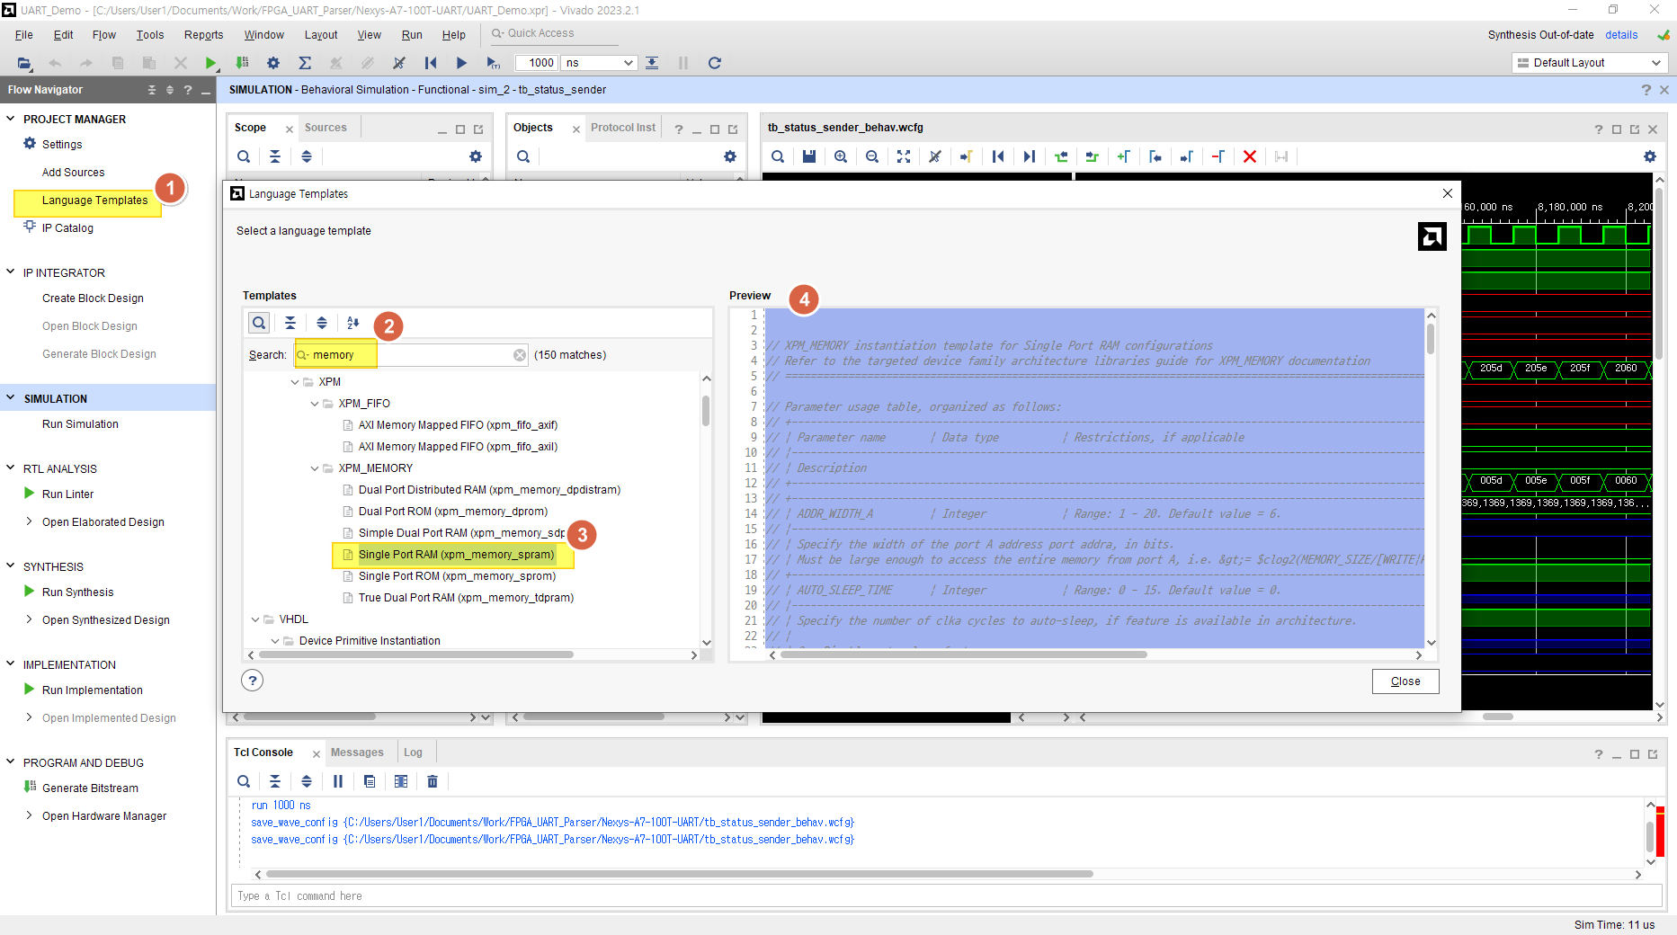The width and height of the screenshot is (1677, 935).
Task: Select Single Port RAM template
Action: pyautogui.click(x=456, y=555)
